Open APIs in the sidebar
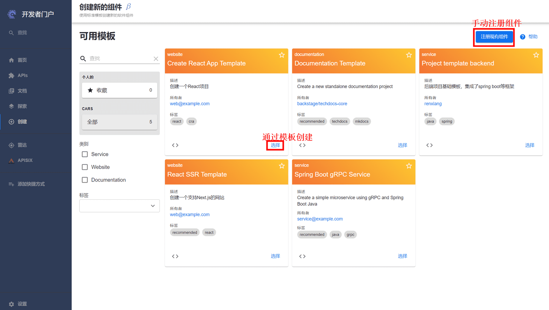 [36, 75]
